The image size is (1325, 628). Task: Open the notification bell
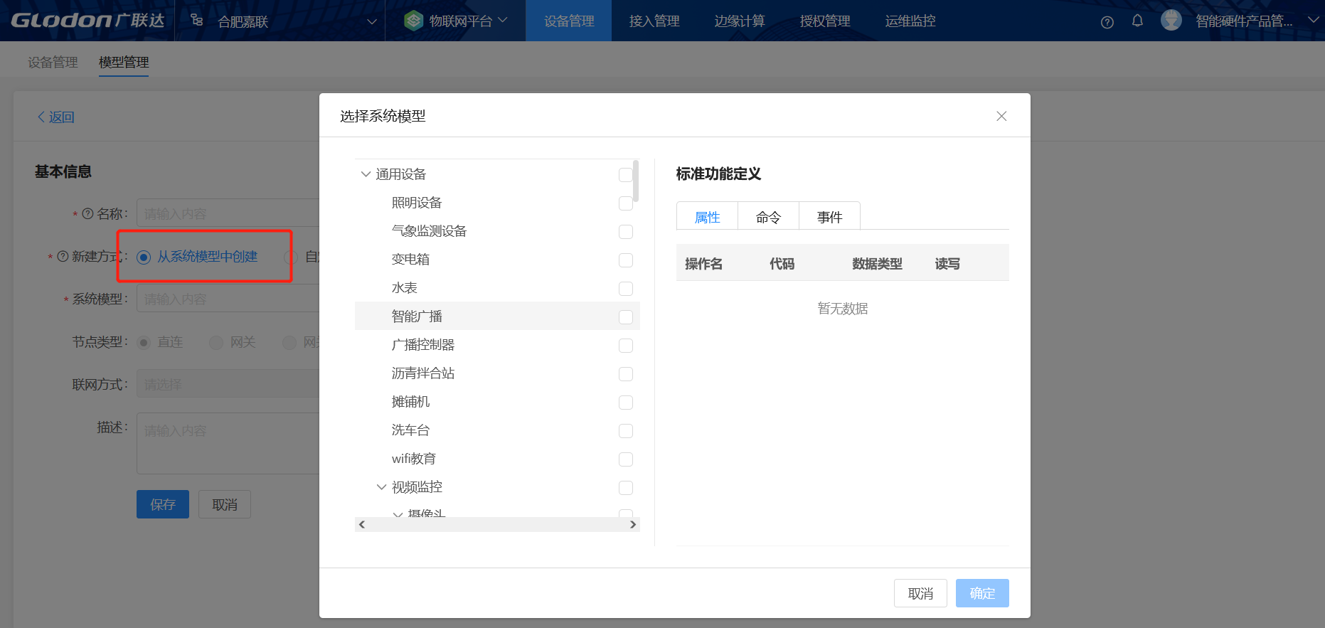pos(1137,21)
